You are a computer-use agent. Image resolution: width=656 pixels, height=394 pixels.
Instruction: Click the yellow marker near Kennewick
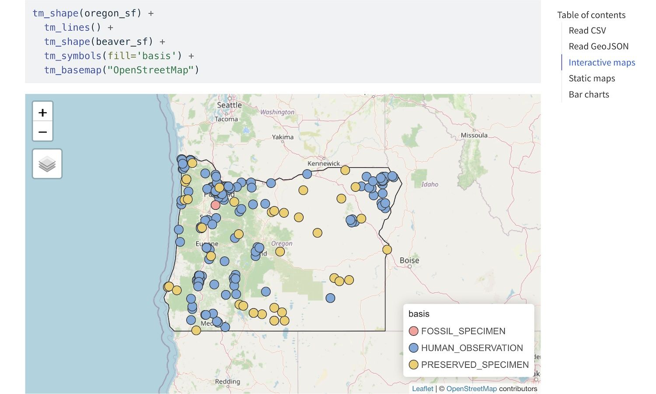[x=345, y=170]
